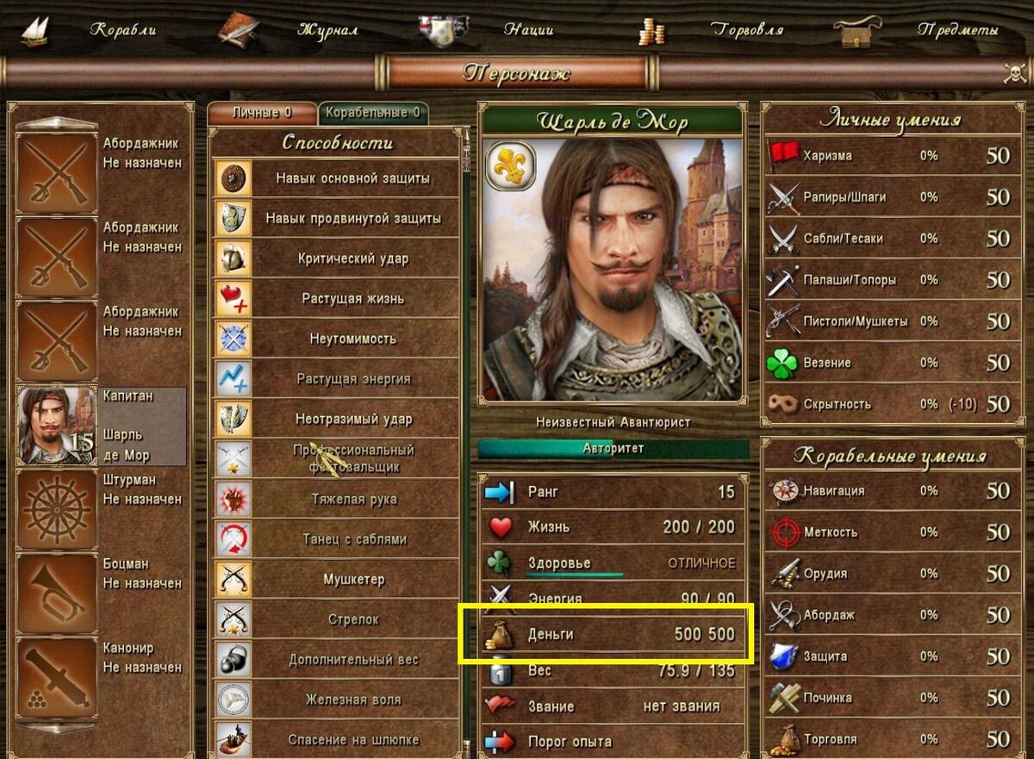The width and height of the screenshot is (1034, 759).
Task: Open the Журнал book icon
Action: tap(238, 30)
